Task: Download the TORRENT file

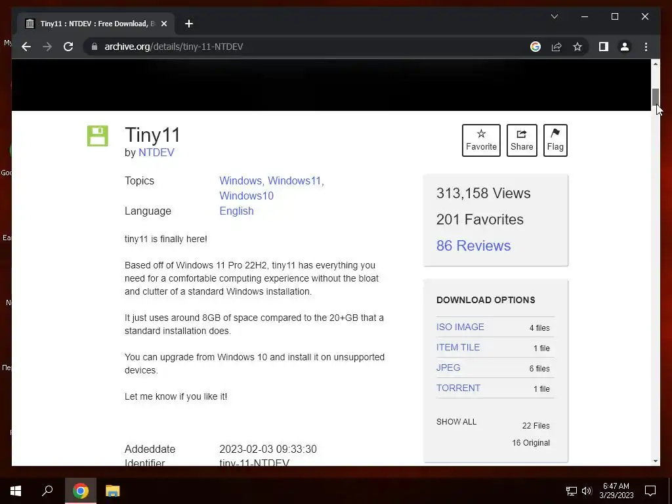Action: pyautogui.click(x=458, y=388)
